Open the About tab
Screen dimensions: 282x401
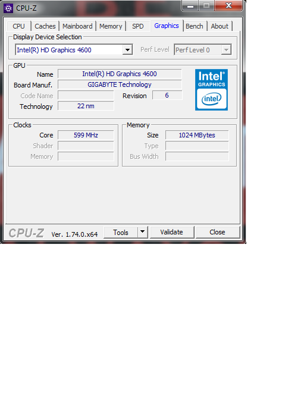click(x=220, y=26)
